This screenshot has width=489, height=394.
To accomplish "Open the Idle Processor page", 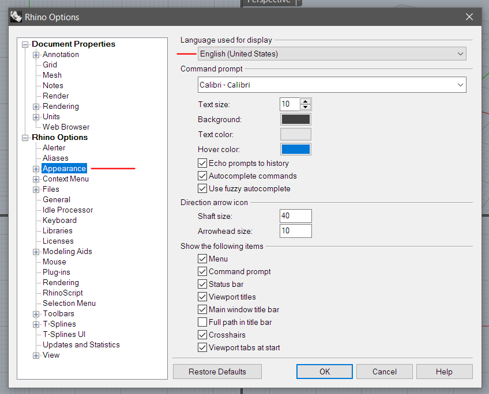I will 67,210.
